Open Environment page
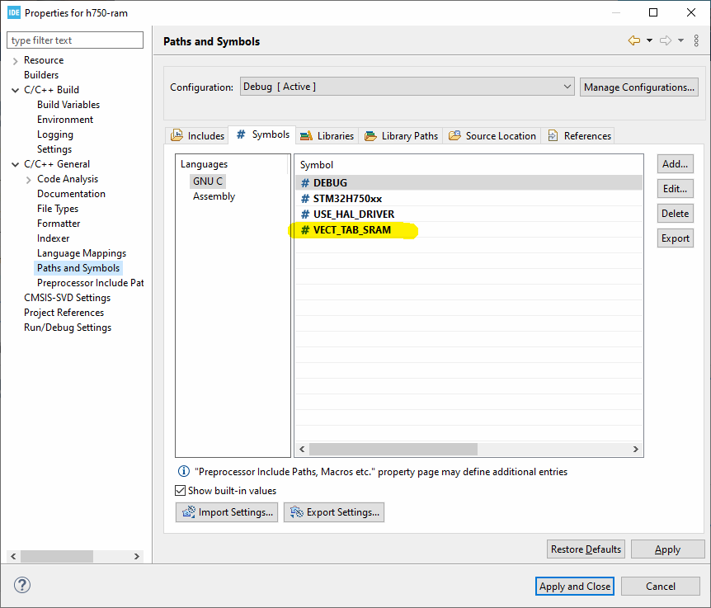This screenshot has width=711, height=608. (x=65, y=120)
